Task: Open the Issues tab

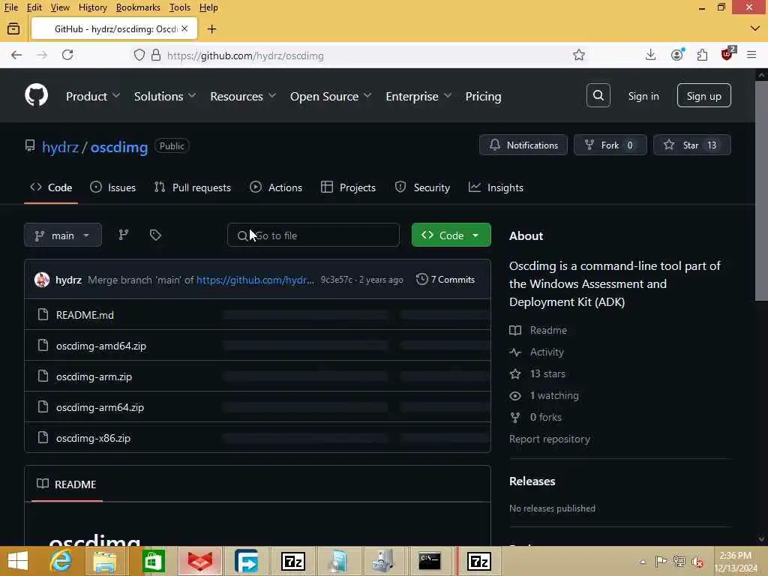Action: 113,187
